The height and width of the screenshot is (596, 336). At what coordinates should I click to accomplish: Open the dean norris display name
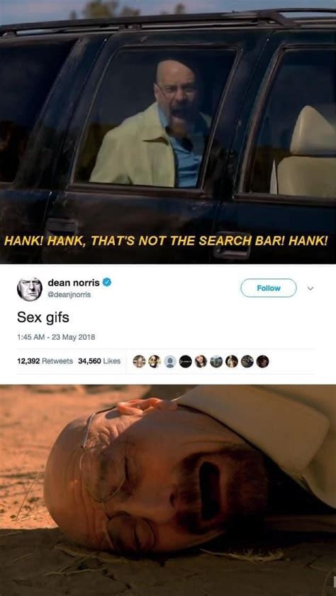[74, 282]
